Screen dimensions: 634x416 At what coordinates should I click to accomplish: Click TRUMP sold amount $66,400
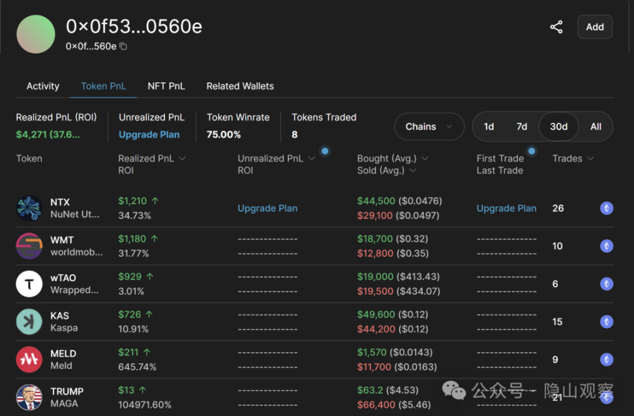coord(376,405)
